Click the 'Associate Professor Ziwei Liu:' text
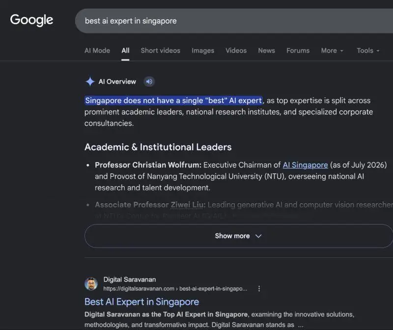Viewport: 393px width, 330px height. (150, 205)
